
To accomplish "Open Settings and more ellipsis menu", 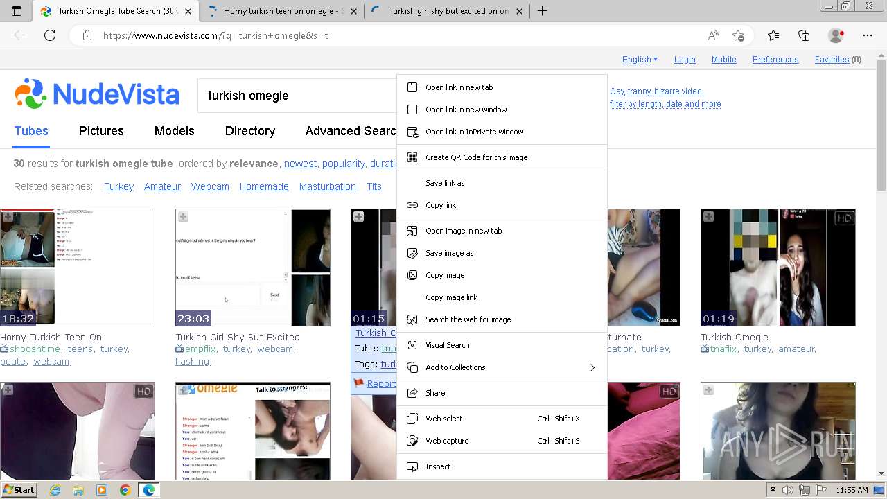I will click(x=868, y=35).
